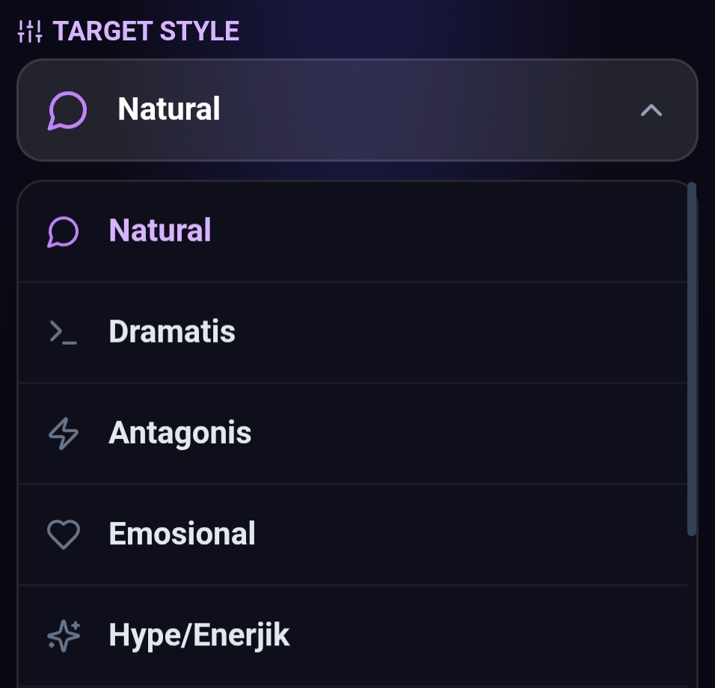Image resolution: width=715 pixels, height=688 pixels.
Task: Click the Natural text in the dropdown header
Action: click(169, 110)
